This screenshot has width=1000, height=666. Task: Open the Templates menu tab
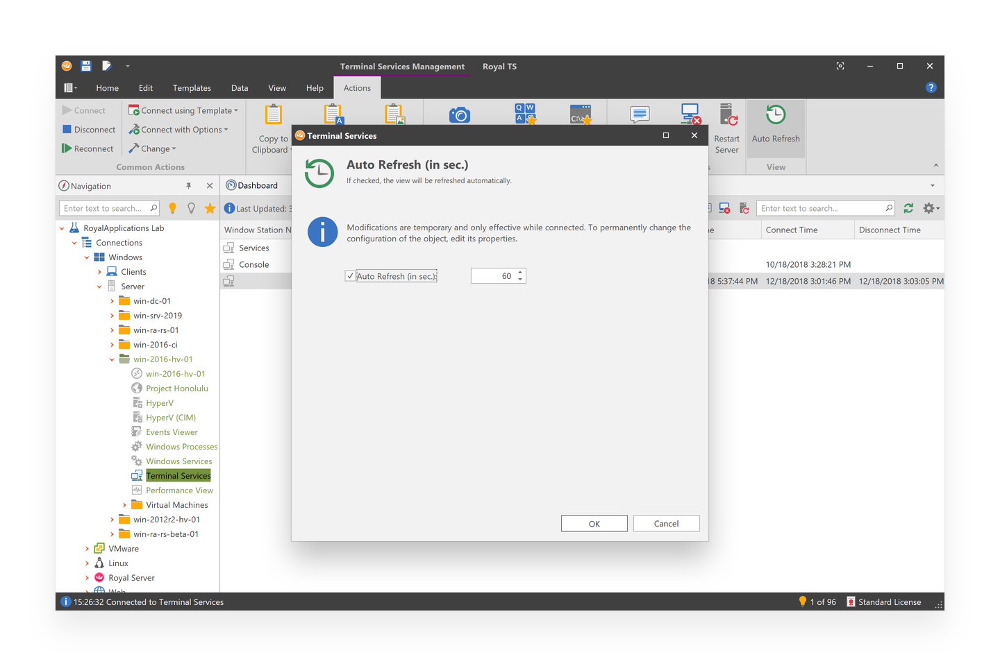192,88
